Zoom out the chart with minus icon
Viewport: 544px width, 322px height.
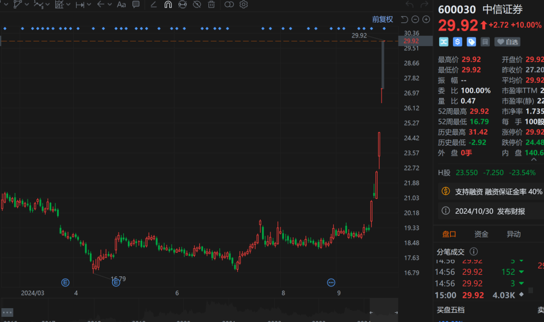(x=415, y=20)
